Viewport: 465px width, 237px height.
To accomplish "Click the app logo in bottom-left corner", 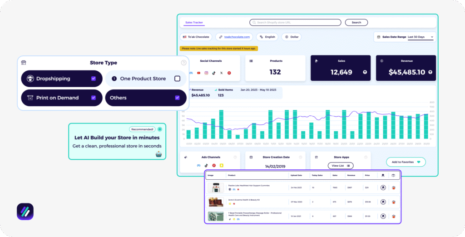I will (25, 212).
